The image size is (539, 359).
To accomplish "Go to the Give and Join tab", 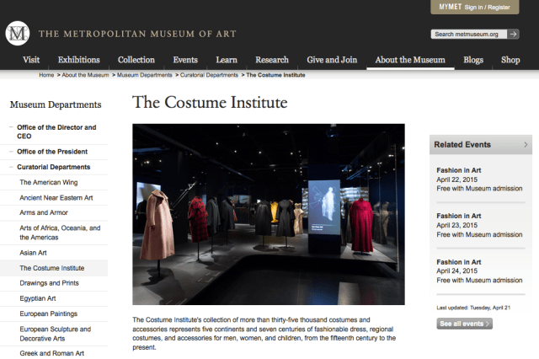I will pyautogui.click(x=332, y=60).
